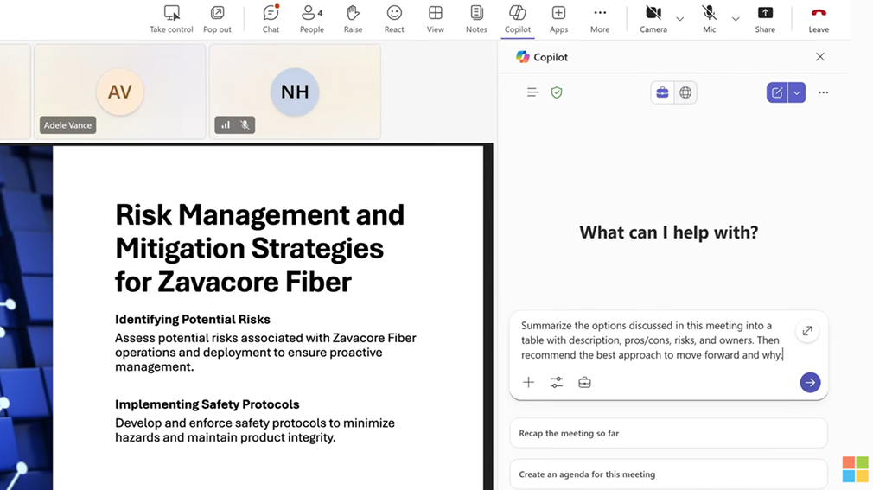The height and width of the screenshot is (490, 873).
Task: Expand the new chat dropdown arrow
Action: point(797,92)
